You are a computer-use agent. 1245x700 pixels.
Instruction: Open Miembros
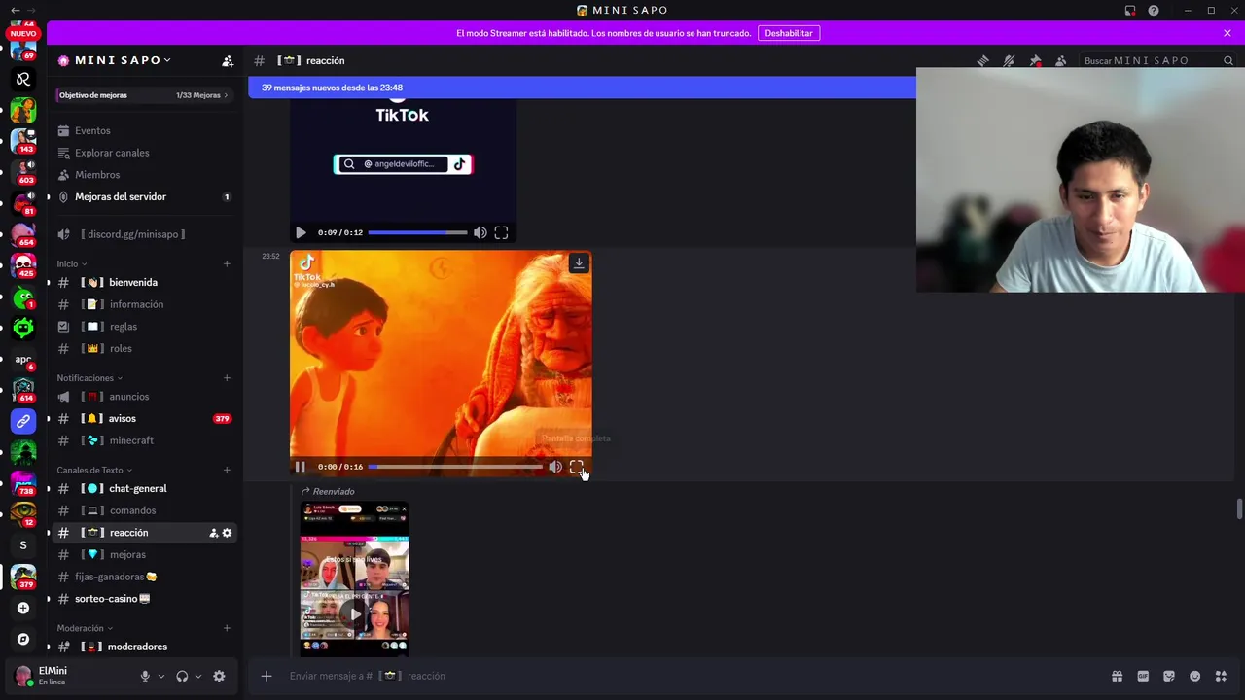point(144,175)
